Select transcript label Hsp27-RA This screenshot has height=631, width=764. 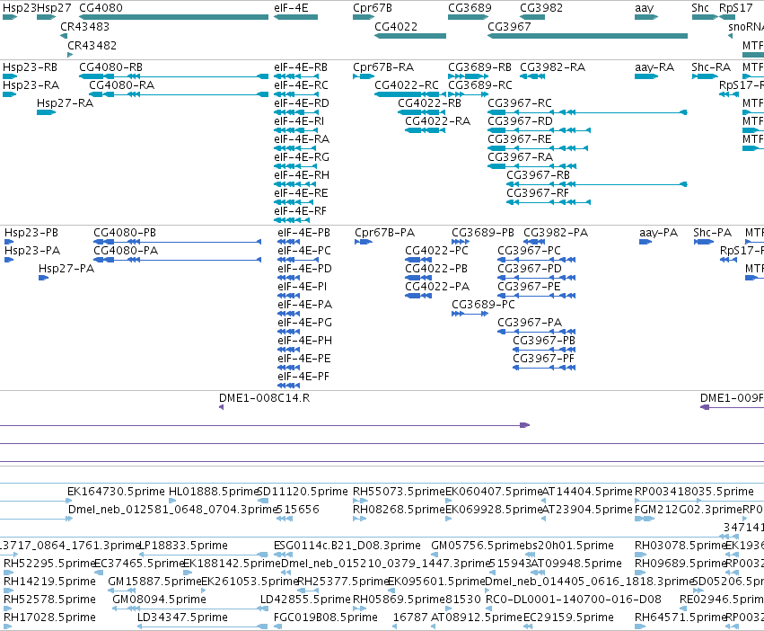[65, 103]
